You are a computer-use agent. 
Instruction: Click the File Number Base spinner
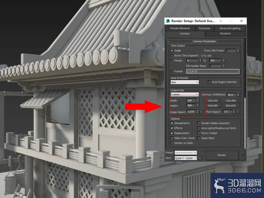click(x=224, y=66)
